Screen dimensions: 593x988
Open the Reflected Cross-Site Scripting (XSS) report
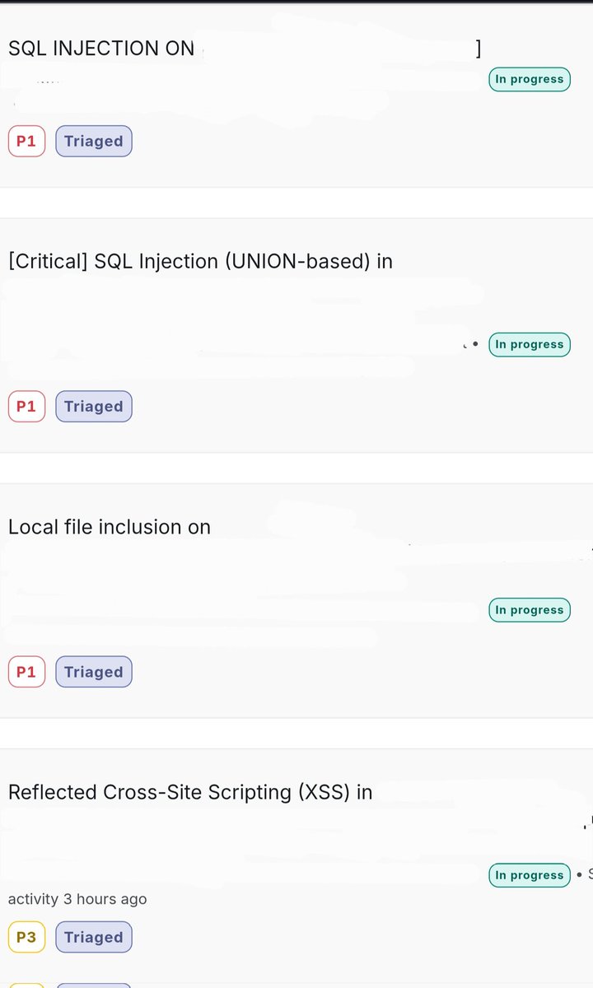pos(190,792)
